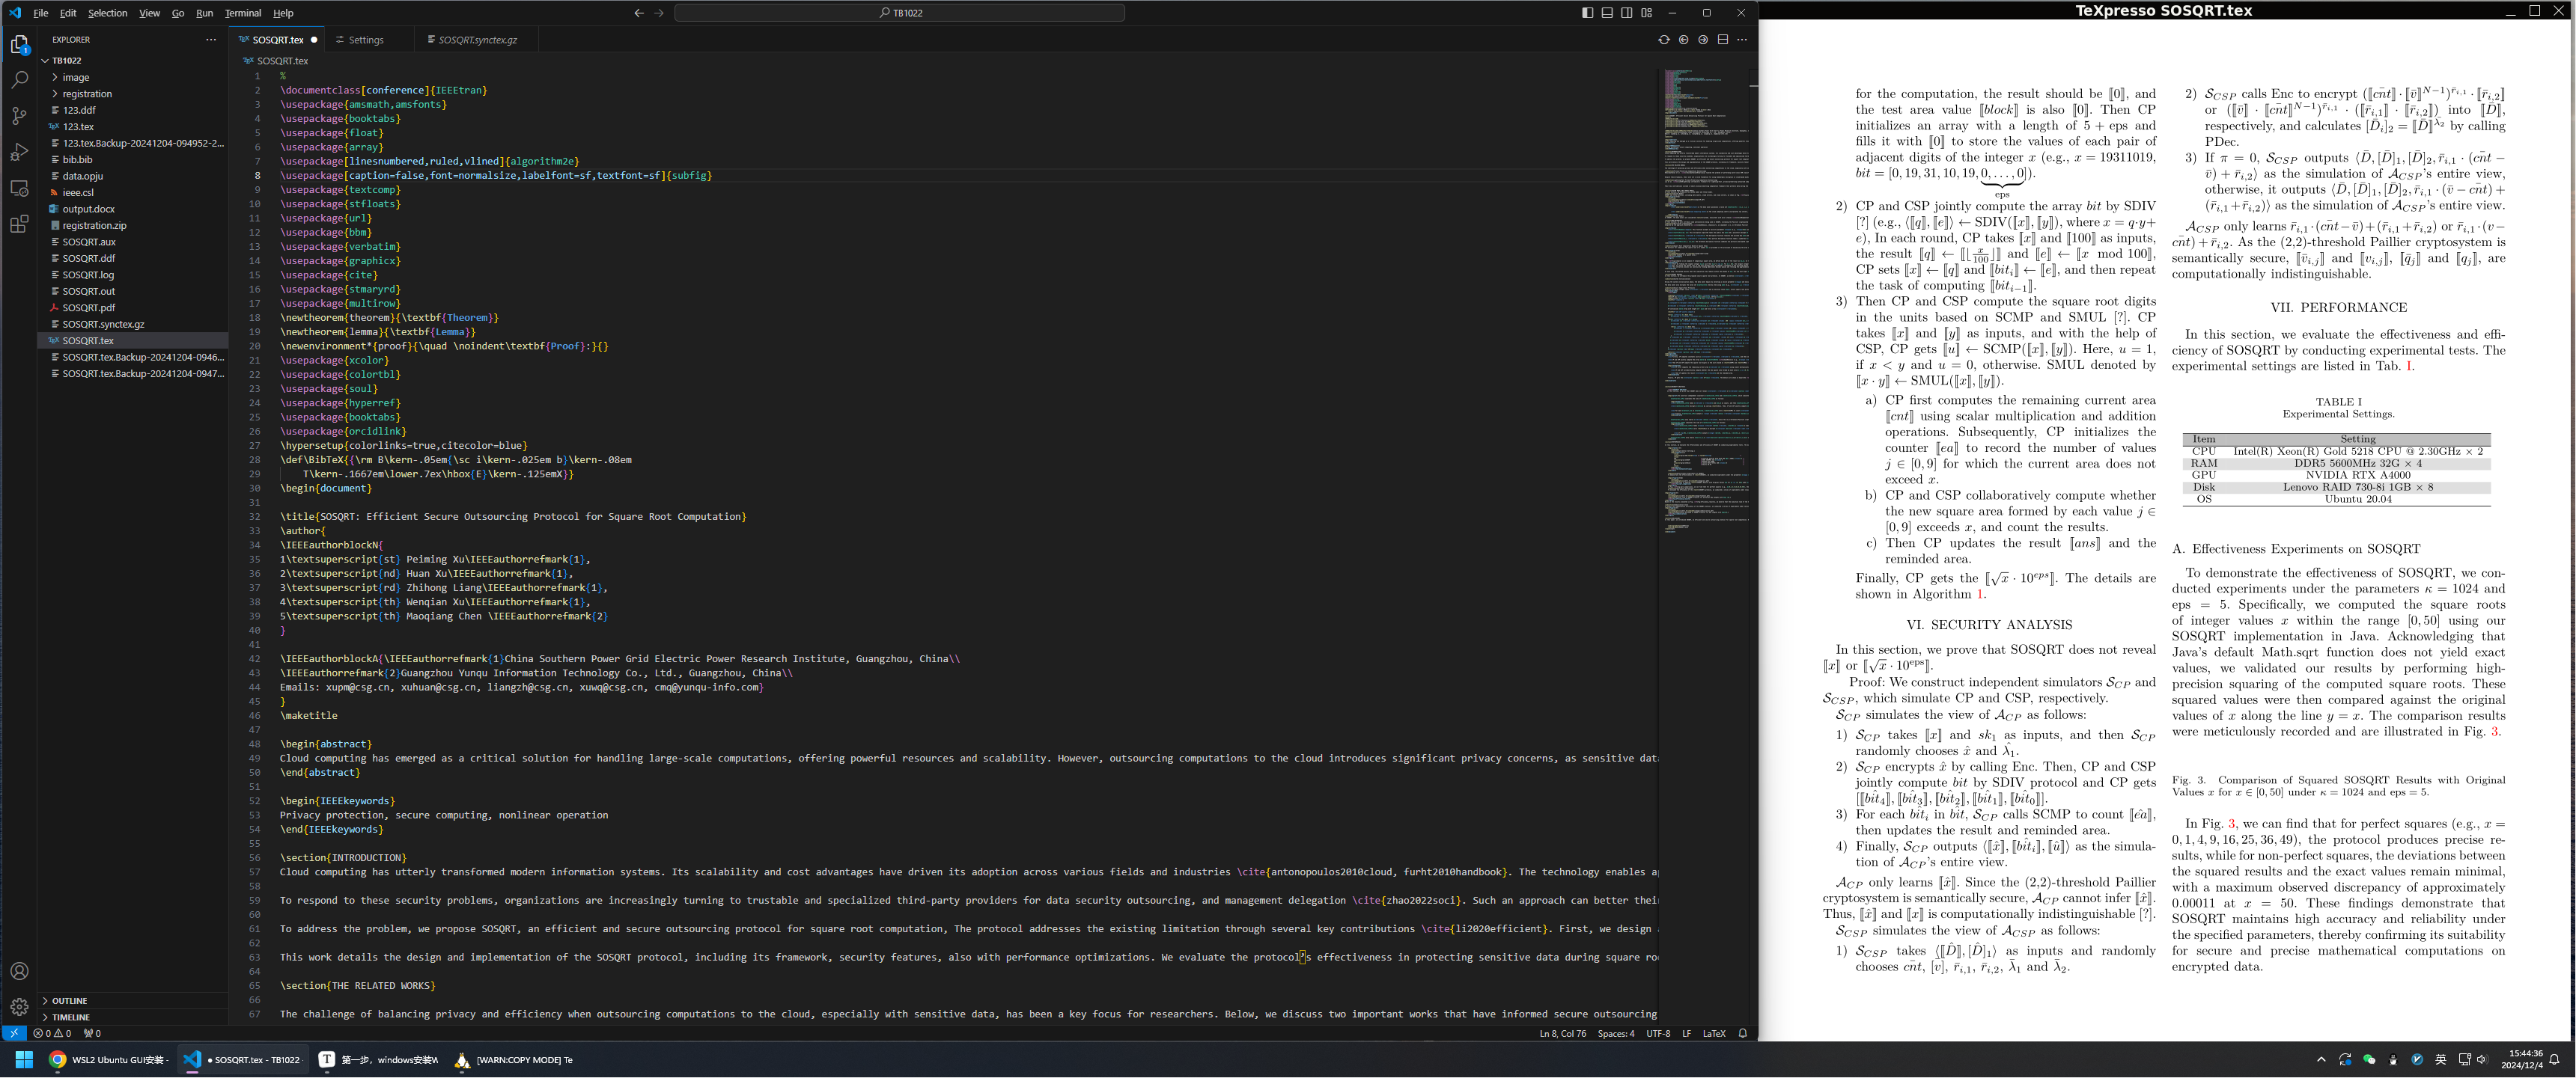Image resolution: width=2576 pixels, height=1078 pixels.
Task: Expand the OUTLINE section
Action: (133, 1000)
